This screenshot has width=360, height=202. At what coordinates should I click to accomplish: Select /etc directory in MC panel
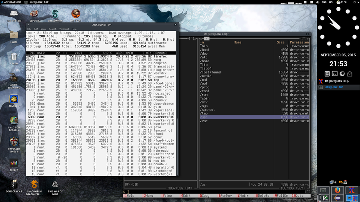(254, 57)
